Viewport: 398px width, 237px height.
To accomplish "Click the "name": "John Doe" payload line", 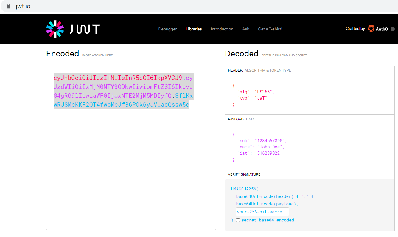I will [x=261, y=147].
